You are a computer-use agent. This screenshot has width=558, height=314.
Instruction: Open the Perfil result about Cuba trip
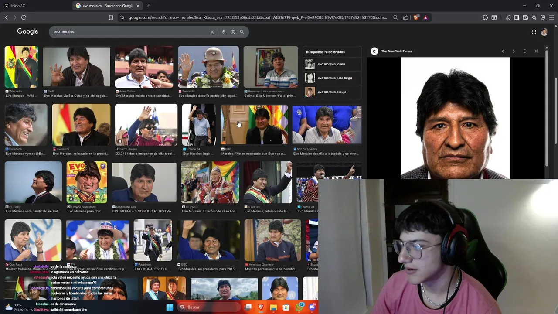pos(76,67)
